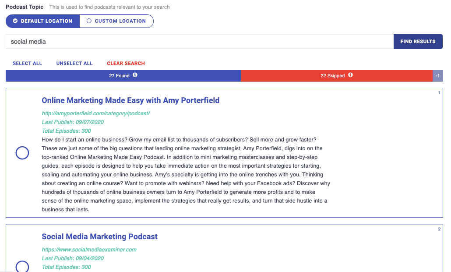Open amyporterfield.com podcast URL
The image size is (451, 272).
tap(96, 114)
